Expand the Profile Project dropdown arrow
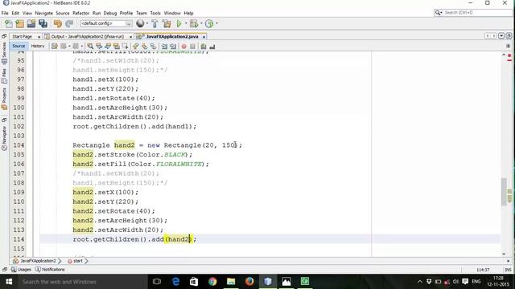This screenshot has width=515, height=289. 216,23
